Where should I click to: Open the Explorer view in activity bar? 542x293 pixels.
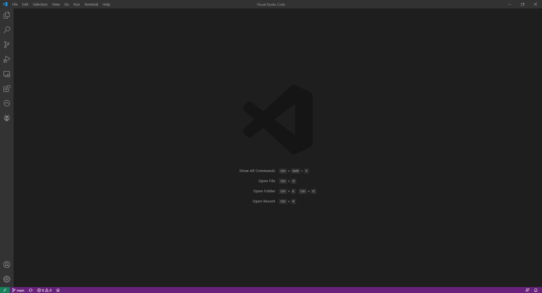pyautogui.click(x=7, y=15)
